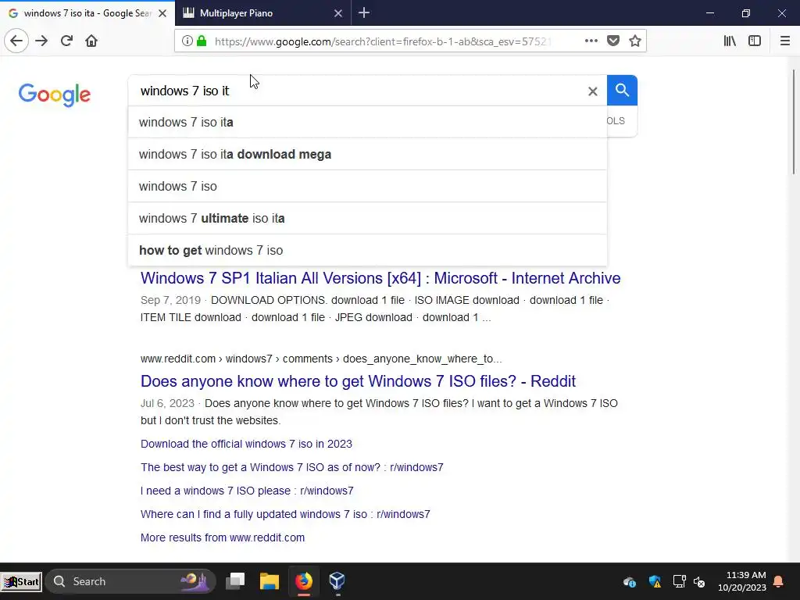
Task: Open Firefox Library
Action: coord(730,41)
